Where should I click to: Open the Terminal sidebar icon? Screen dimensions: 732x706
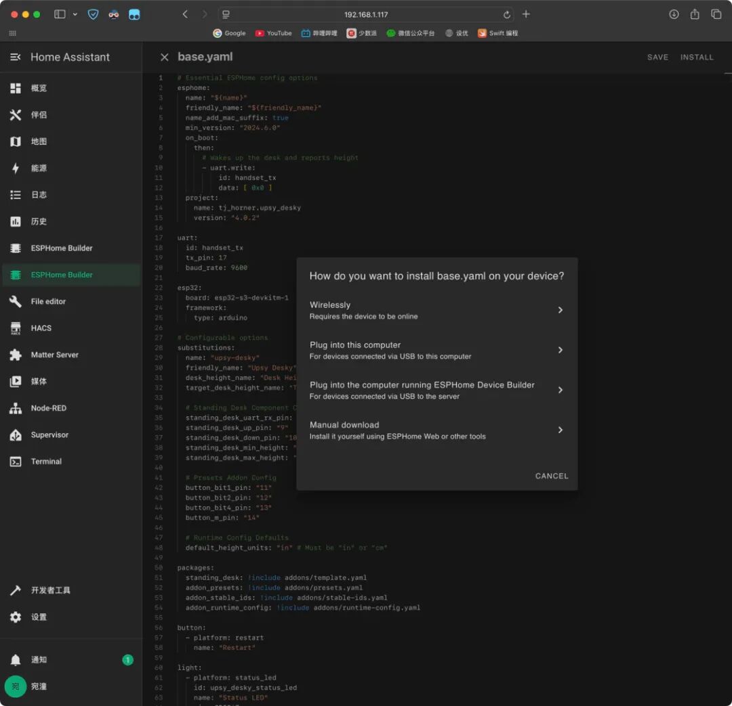point(16,462)
